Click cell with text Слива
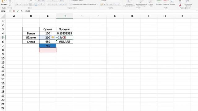This screenshot has width=198, height=111. coord(31,42)
